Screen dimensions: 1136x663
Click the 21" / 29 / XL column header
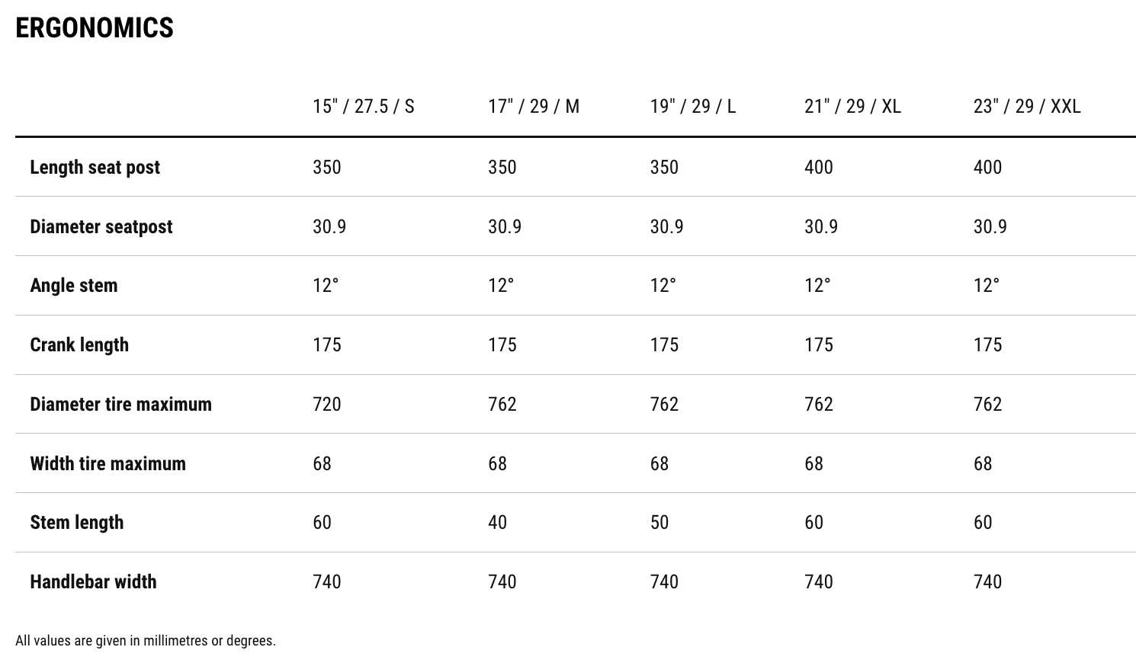coord(852,106)
